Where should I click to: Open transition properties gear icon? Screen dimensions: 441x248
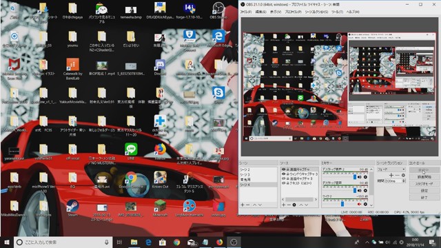click(x=403, y=175)
